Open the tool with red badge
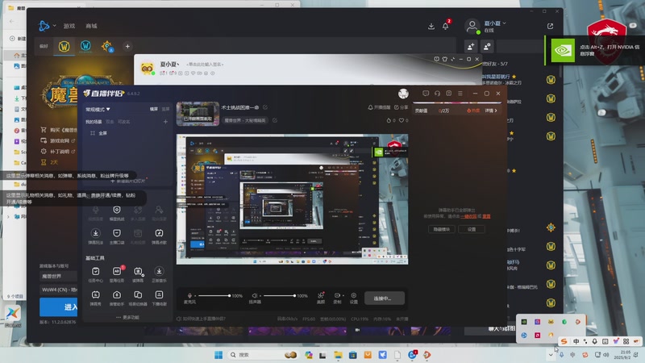The width and height of the screenshot is (645, 363). point(117,274)
